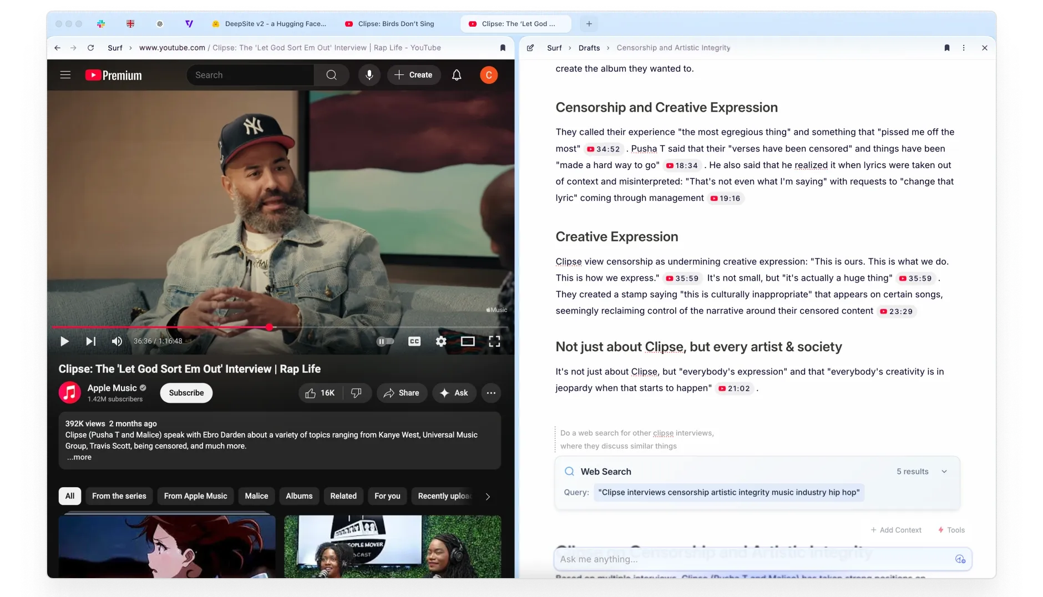
Task: Bookmark the YouTube page
Action: click(503, 48)
